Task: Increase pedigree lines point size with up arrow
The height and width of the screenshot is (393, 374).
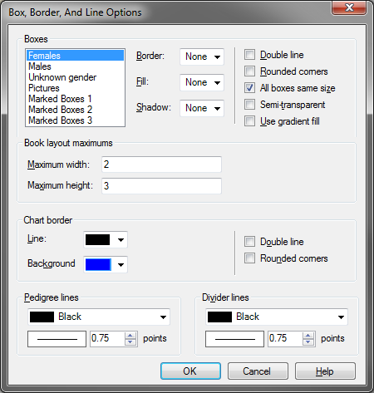Action: point(130,336)
